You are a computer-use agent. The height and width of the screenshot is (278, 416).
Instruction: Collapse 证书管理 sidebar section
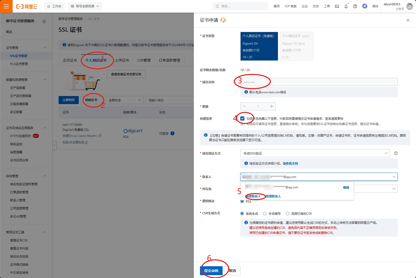click(45, 48)
